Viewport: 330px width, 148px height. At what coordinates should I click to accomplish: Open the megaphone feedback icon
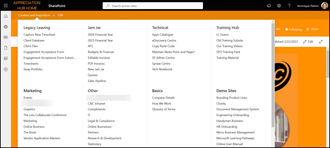[269, 5]
